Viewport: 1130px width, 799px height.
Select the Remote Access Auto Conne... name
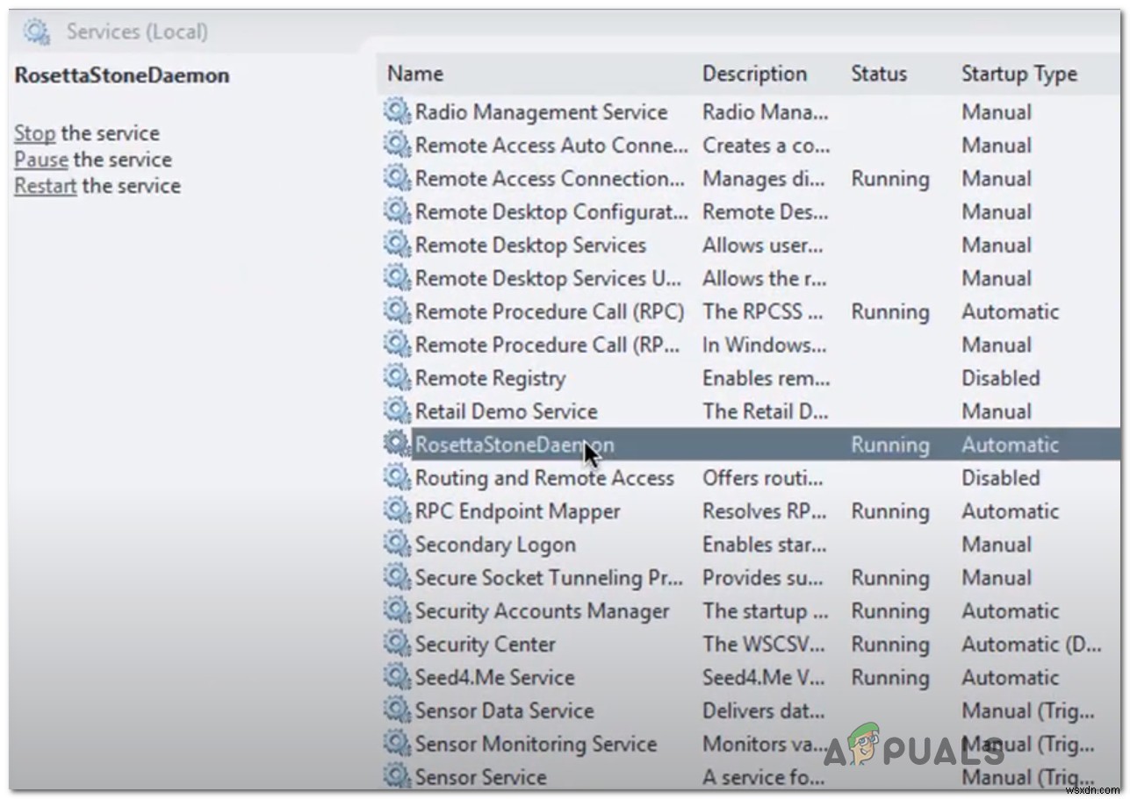coord(551,146)
